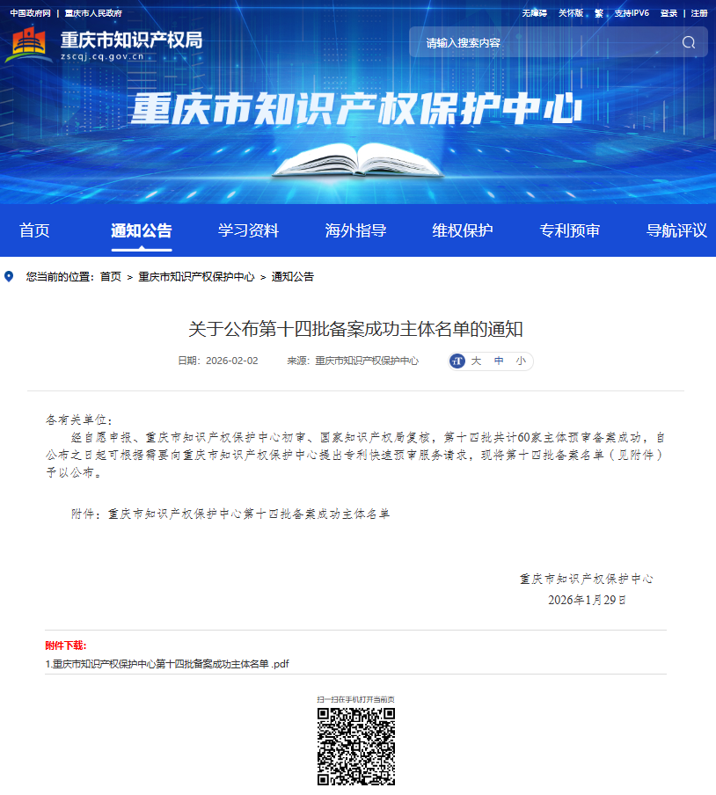This screenshot has width=716, height=795.
Task: Click the Chongqing IP Office logo emblem
Action: point(29,44)
